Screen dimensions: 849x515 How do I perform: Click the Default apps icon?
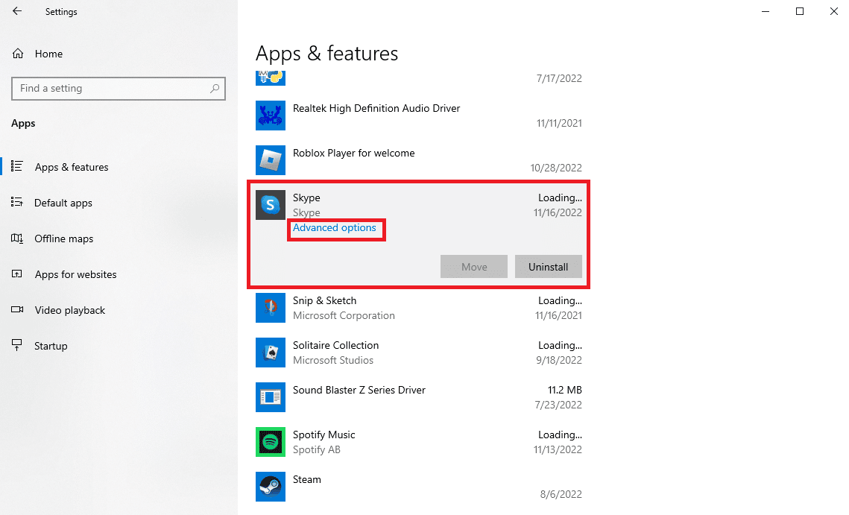(x=17, y=202)
